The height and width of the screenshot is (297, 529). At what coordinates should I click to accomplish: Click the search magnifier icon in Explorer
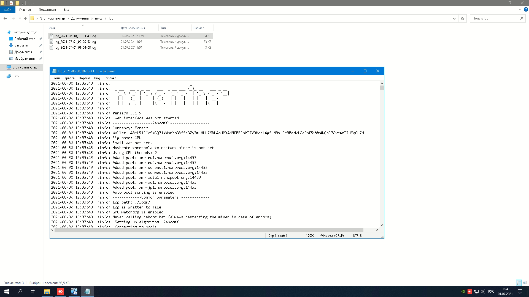(522, 18)
